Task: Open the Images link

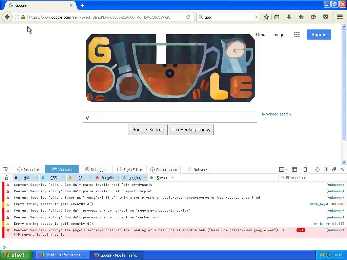Action: pyautogui.click(x=279, y=35)
